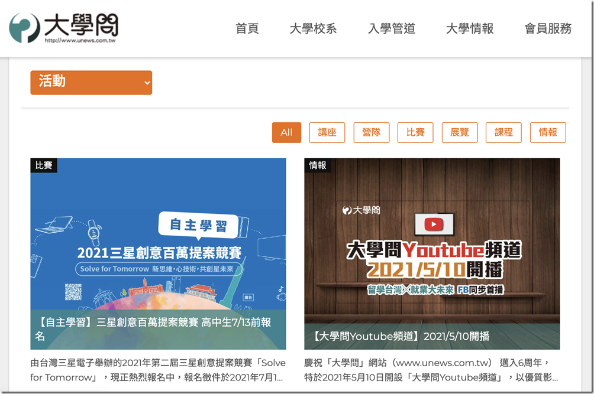
Task: Show only 比賽 filter results
Action: tap(415, 132)
